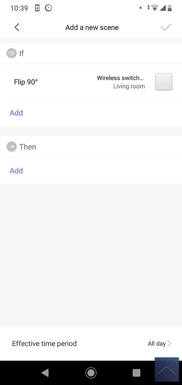Viewport: 182px width, 385px height.
Task: Tap the wireless switch device thumbnail
Action: (164, 82)
